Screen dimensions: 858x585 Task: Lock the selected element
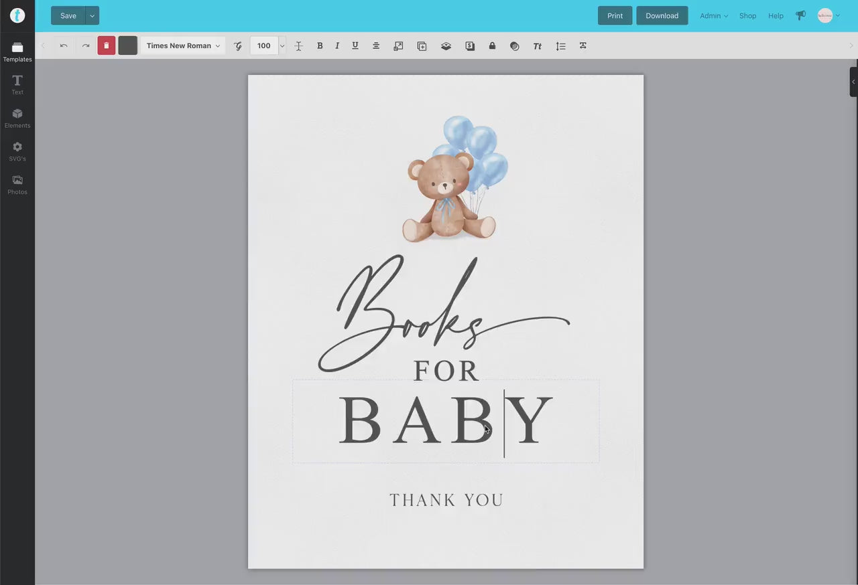click(492, 46)
